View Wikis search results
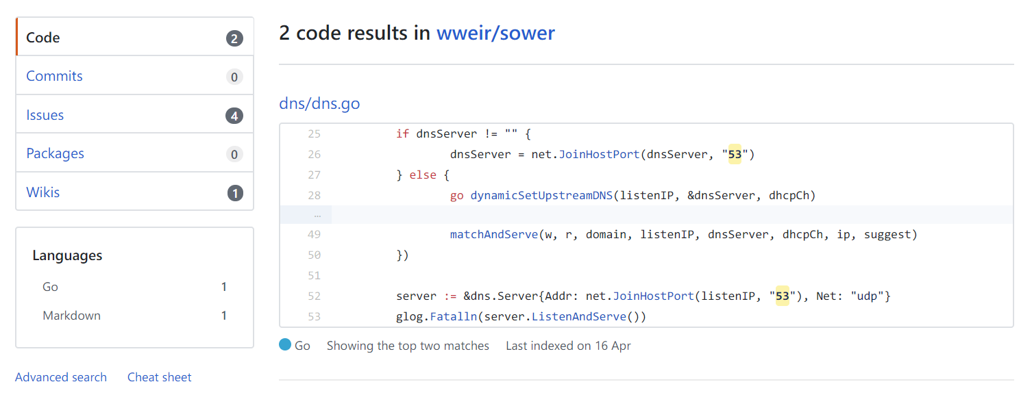The image size is (1032, 408). pyautogui.click(x=134, y=192)
